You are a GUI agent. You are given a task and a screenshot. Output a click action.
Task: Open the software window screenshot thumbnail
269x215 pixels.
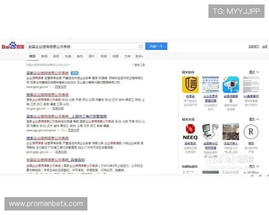click(x=211, y=85)
